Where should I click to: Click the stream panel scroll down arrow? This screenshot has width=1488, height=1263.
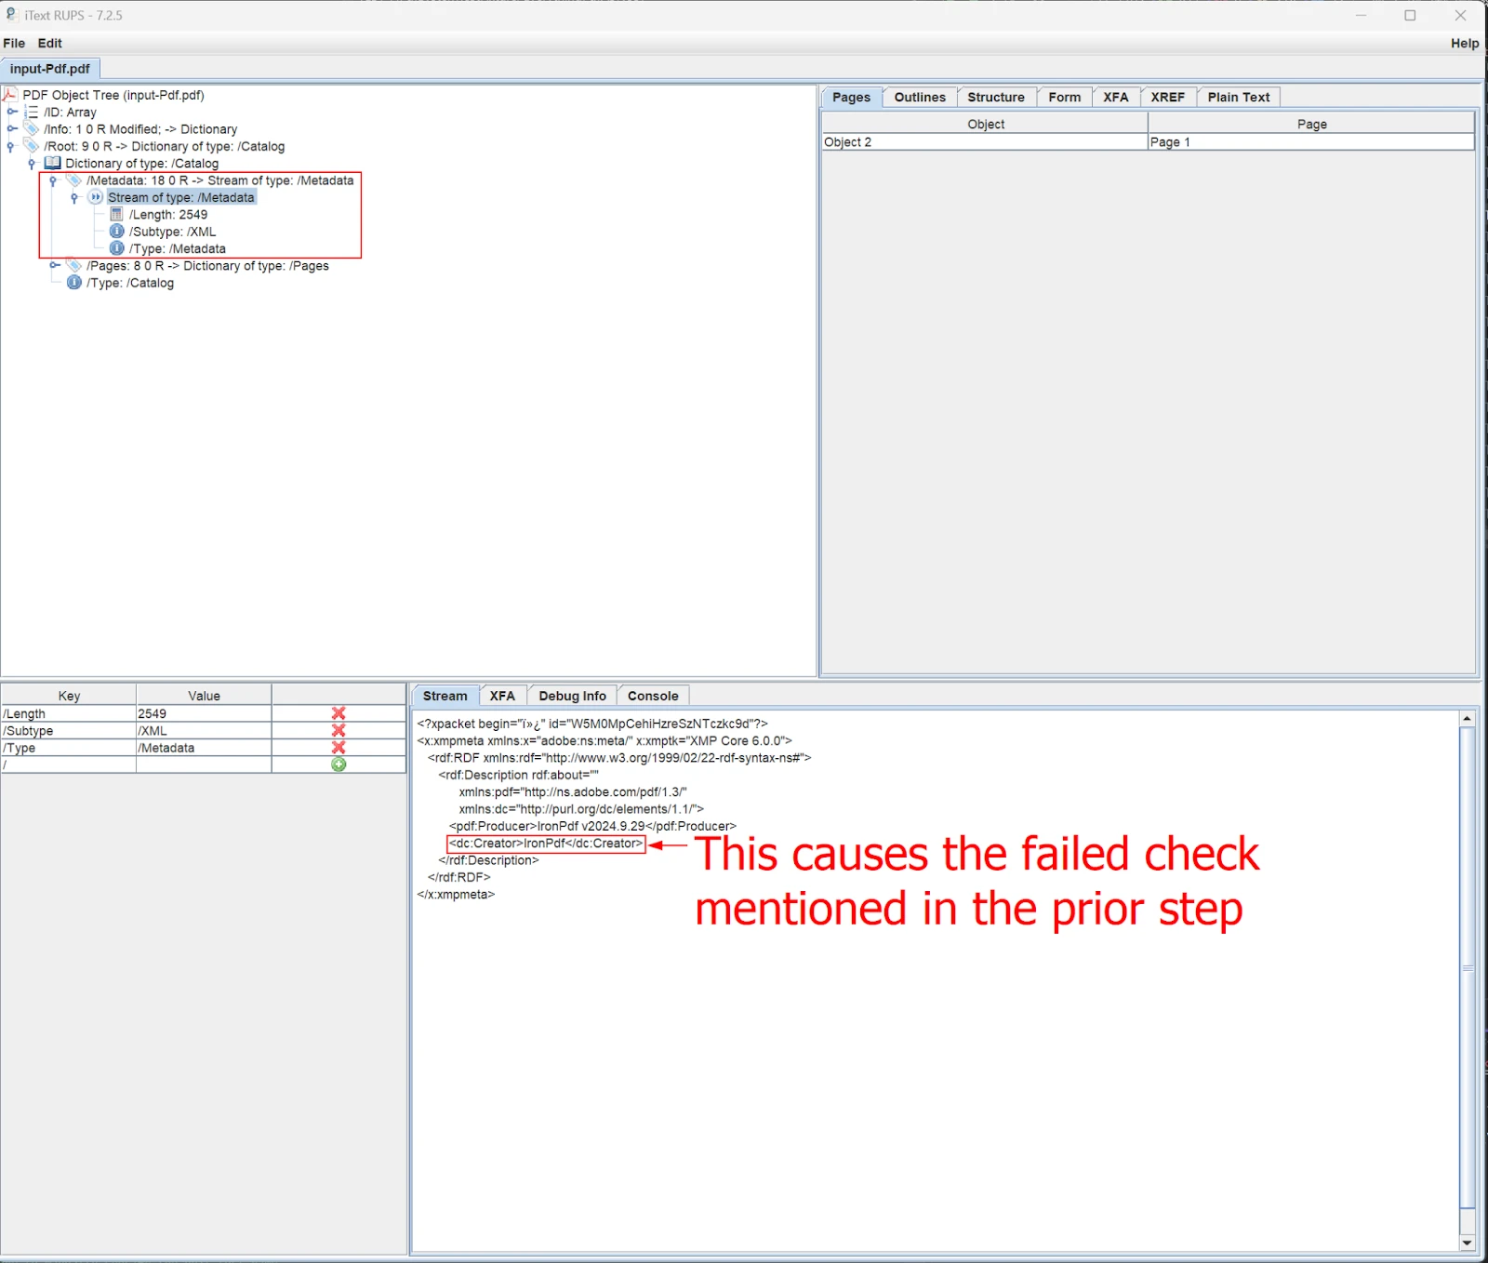(x=1467, y=1243)
